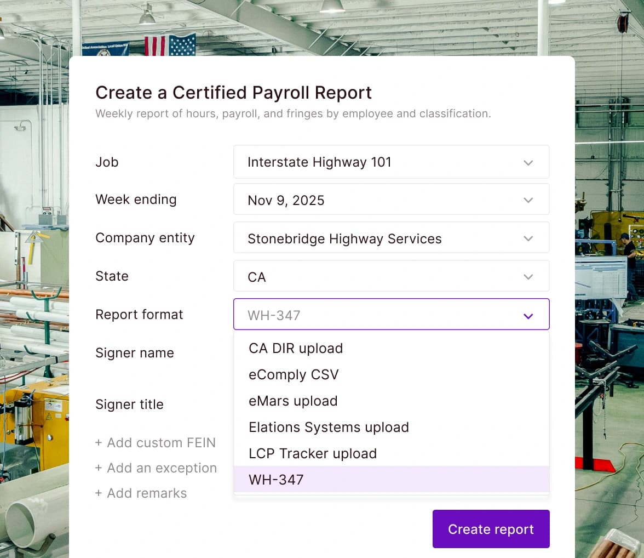Viewport: 644px width, 558px height.
Task: Click the Report format label
Action: [139, 315]
